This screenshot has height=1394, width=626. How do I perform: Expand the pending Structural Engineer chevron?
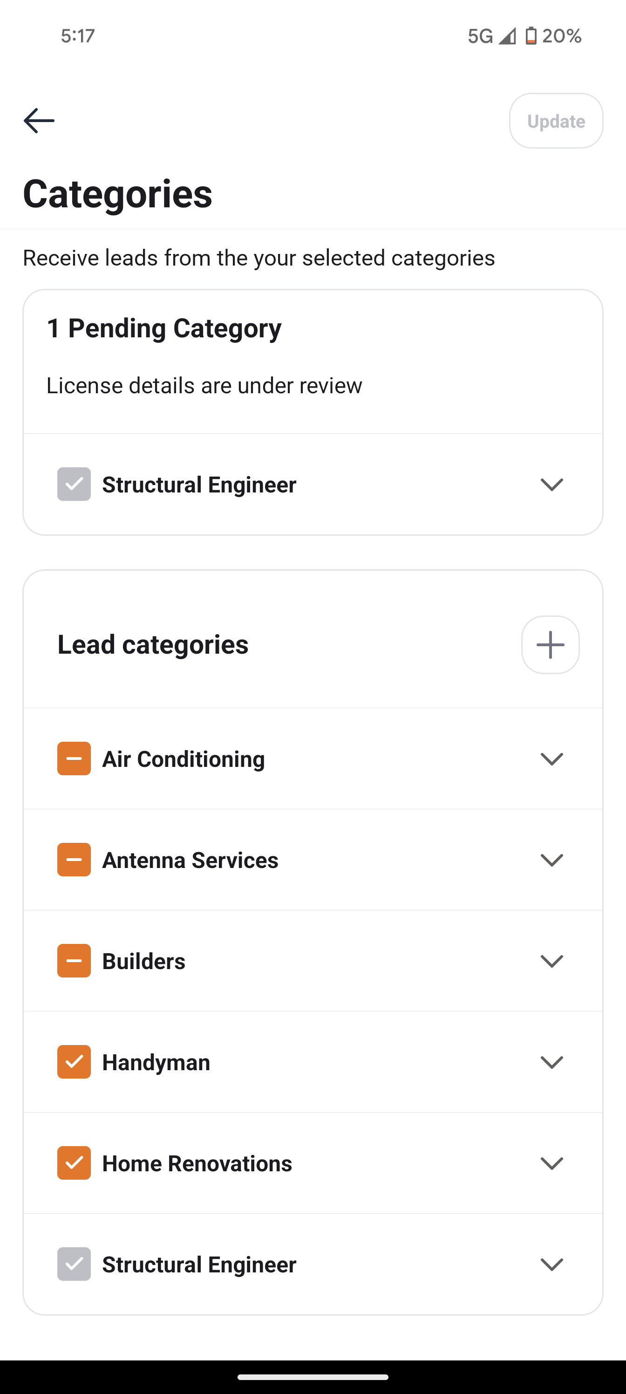pos(552,485)
